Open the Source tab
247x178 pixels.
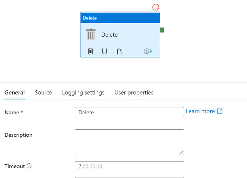pyautogui.click(x=43, y=93)
